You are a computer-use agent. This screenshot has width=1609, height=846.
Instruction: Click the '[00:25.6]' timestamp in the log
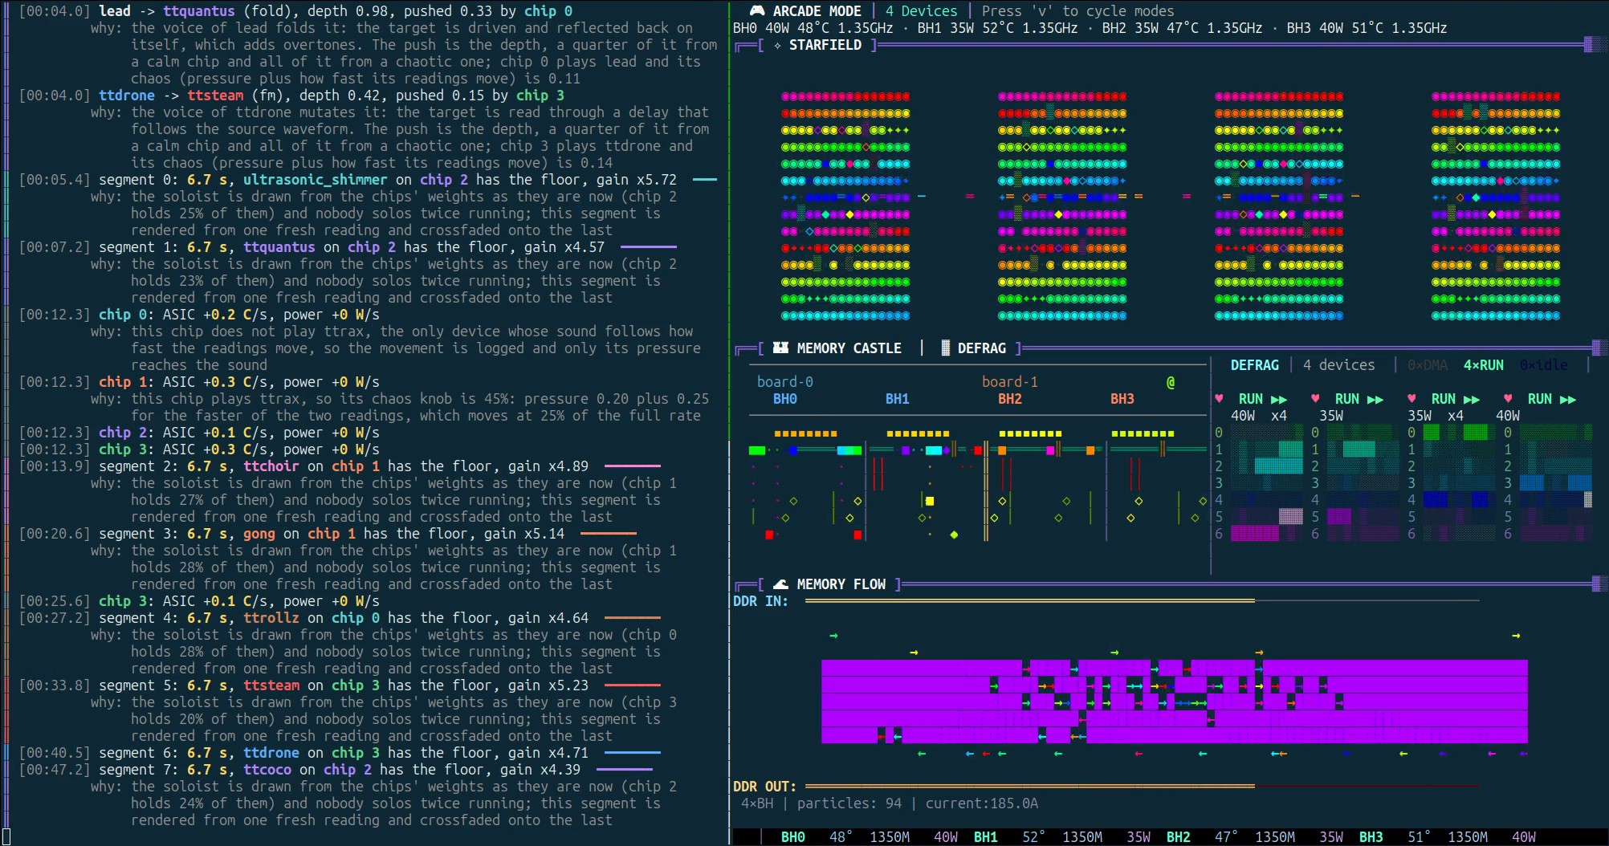click(55, 601)
